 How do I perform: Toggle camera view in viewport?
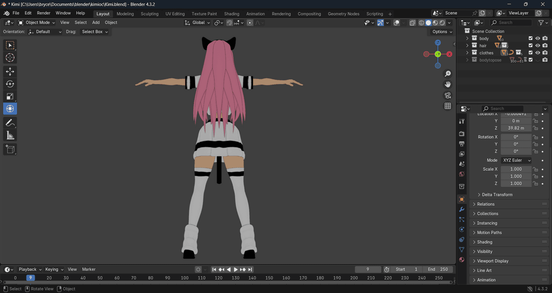448,96
